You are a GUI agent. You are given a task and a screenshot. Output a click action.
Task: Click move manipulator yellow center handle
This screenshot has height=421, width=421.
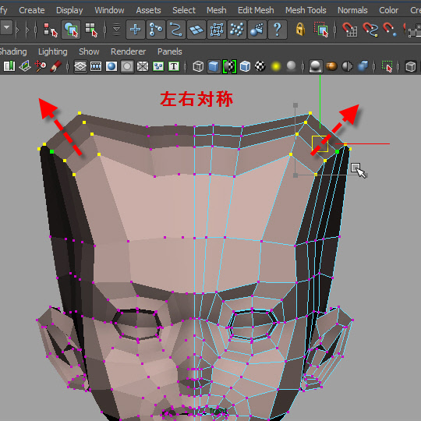click(x=320, y=143)
